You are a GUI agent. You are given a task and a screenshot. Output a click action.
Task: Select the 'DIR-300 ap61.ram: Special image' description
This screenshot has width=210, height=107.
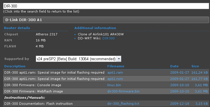tap(54, 72)
